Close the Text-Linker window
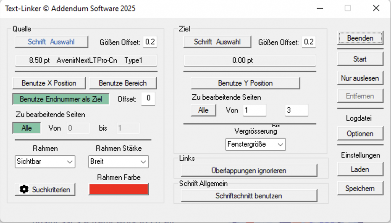The height and width of the screenshot is (223, 391). (x=376, y=8)
